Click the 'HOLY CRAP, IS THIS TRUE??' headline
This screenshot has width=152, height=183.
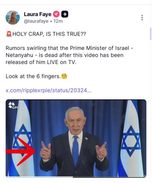pyautogui.click(x=49, y=34)
